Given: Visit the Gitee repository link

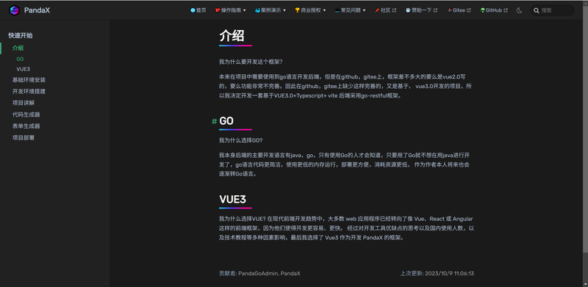Looking at the screenshot, I should click(x=459, y=10).
